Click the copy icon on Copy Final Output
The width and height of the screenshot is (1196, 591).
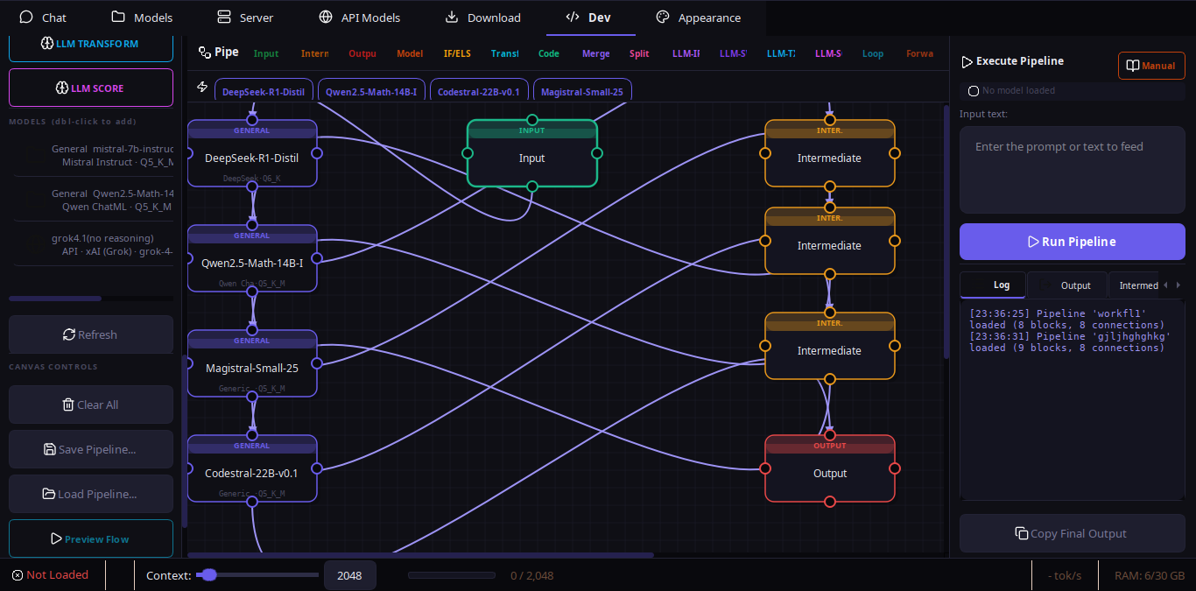(x=1021, y=533)
